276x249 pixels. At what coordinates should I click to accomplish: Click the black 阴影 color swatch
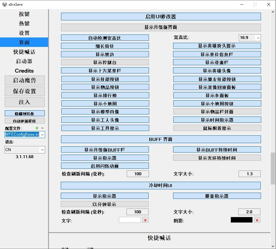point(241,220)
